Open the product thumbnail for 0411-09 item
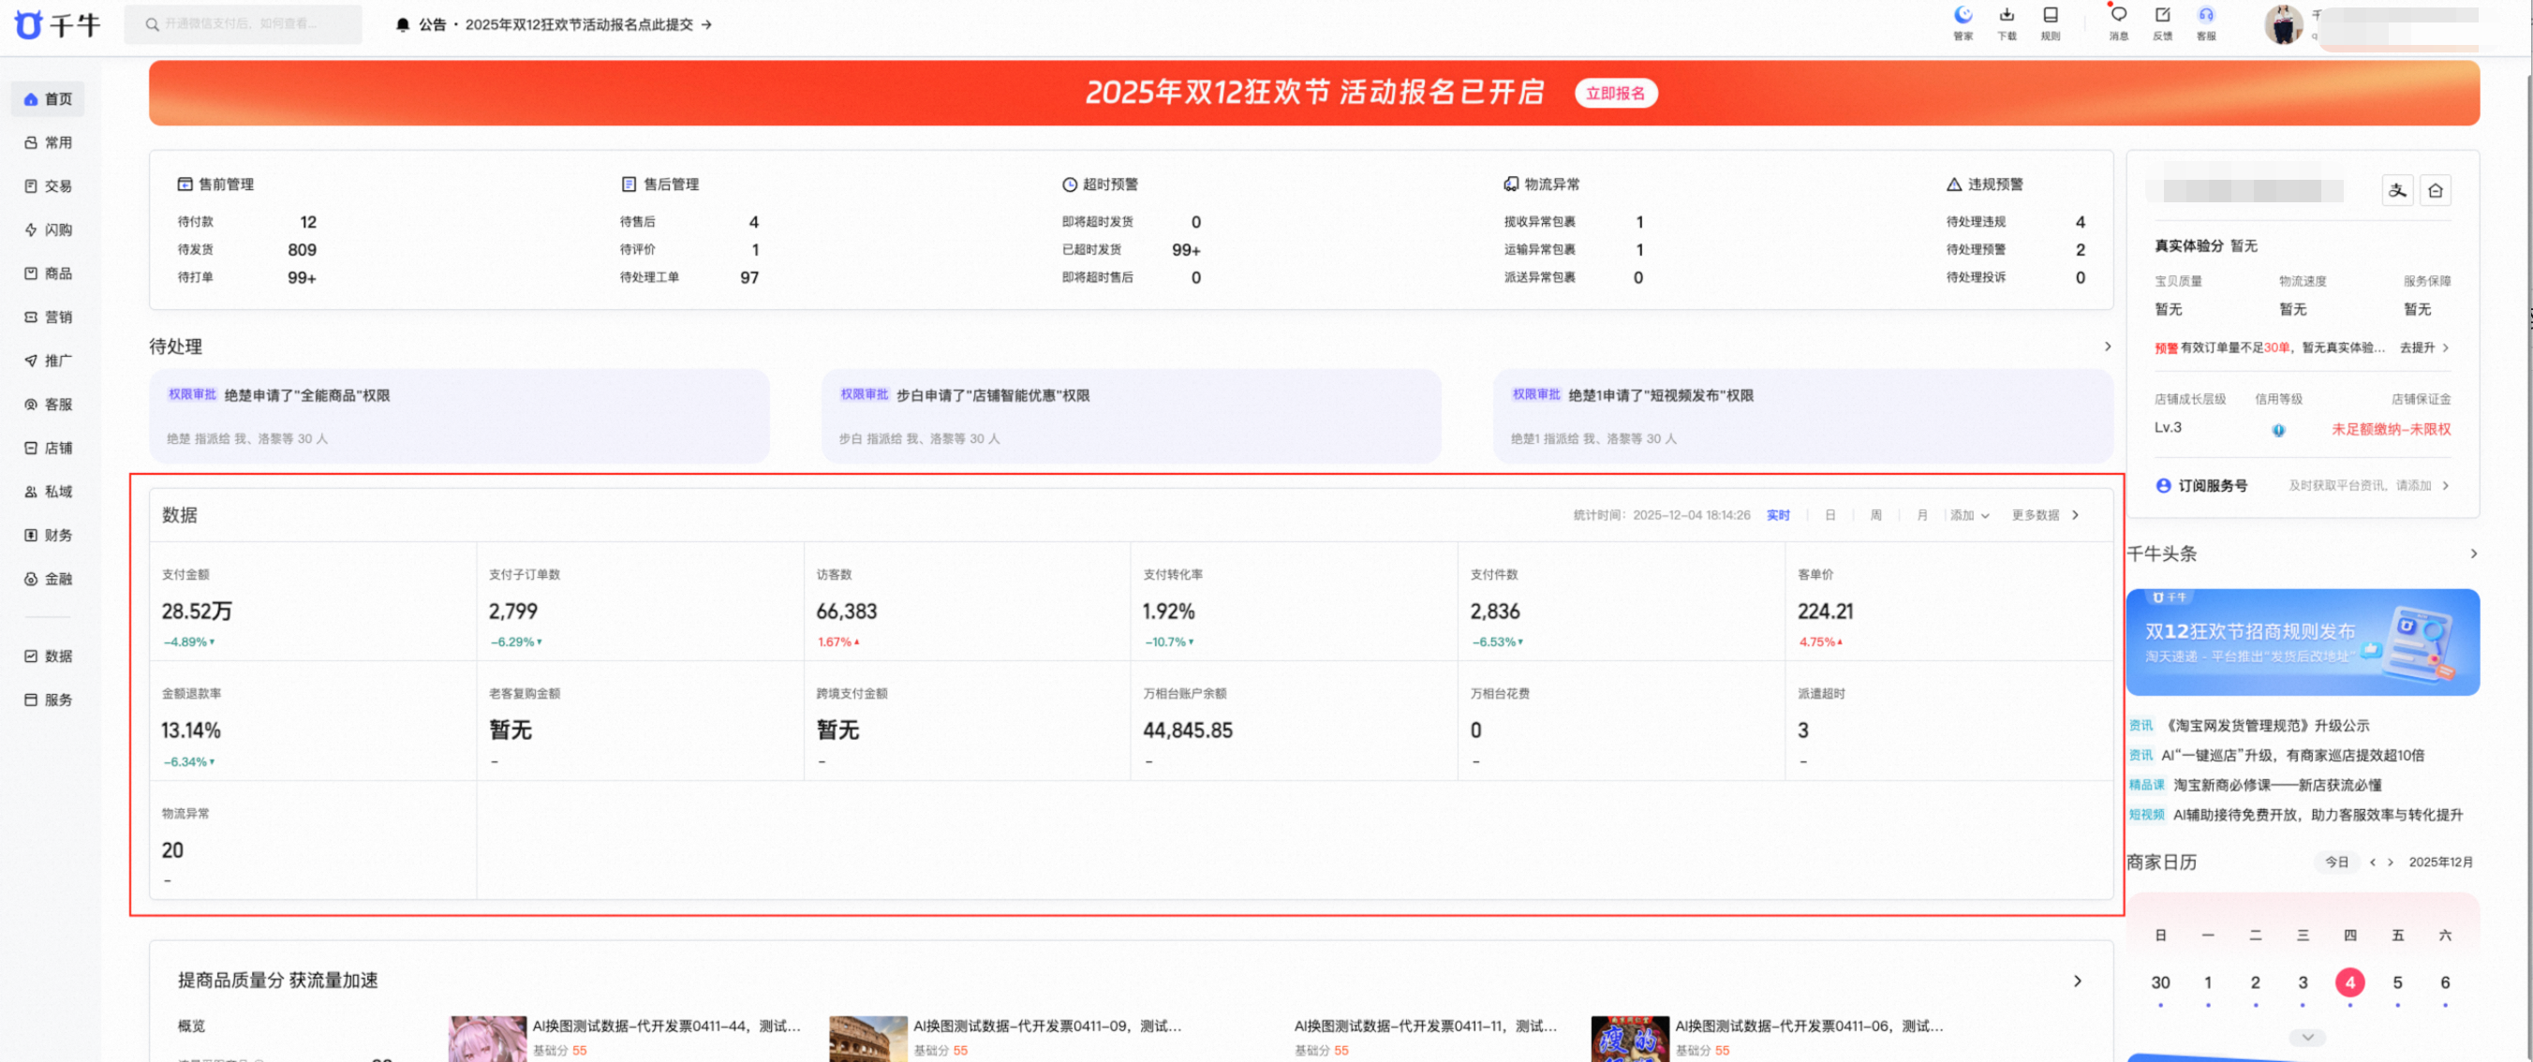The image size is (2533, 1062). click(867, 1040)
